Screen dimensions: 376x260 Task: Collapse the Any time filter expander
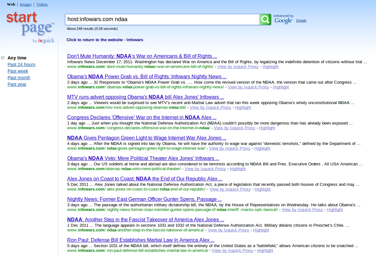3,58
